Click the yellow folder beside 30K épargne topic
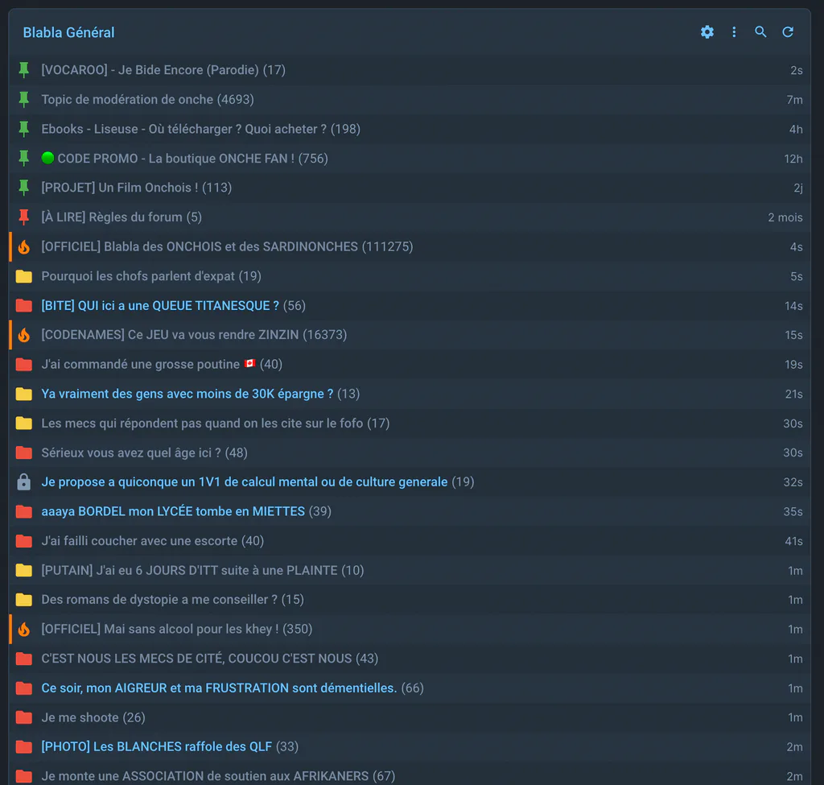This screenshot has width=824, height=785. pos(23,394)
